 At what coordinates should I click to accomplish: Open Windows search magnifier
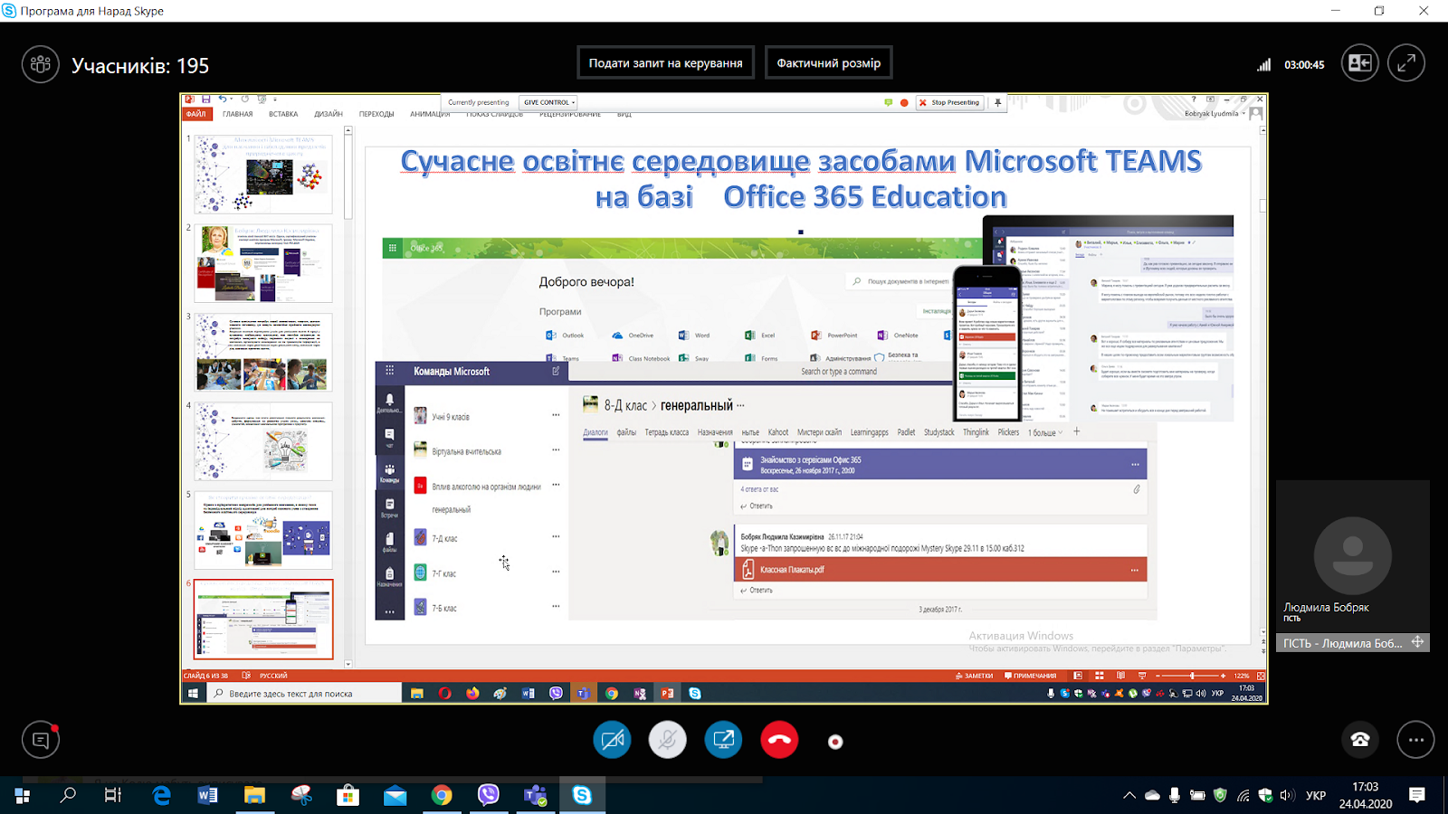click(68, 795)
